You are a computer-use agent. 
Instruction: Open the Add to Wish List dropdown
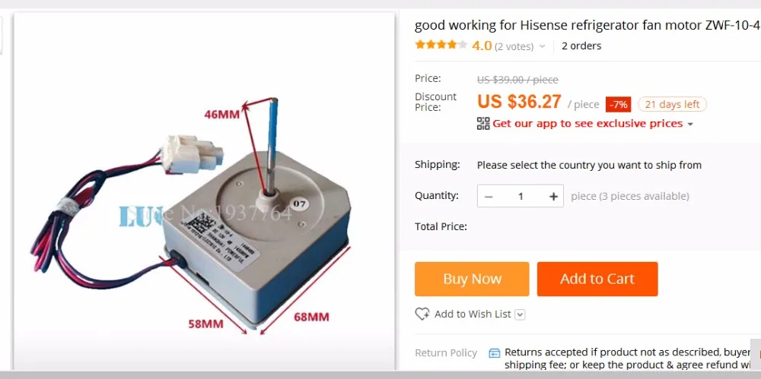[520, 314]
